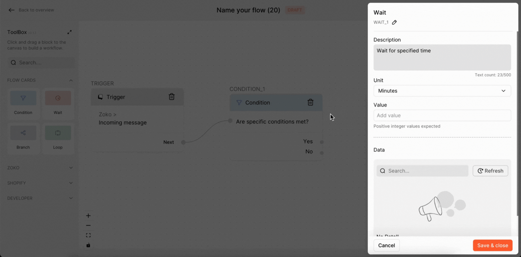Click the search magnifier icon in ToolBox

(13, 63)
